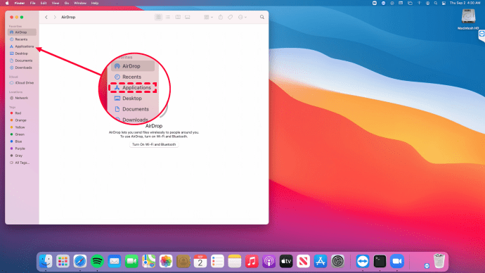The image size is (485, 273).
Task: Launch Zoom from the Dock
Action: coord(397,262)
